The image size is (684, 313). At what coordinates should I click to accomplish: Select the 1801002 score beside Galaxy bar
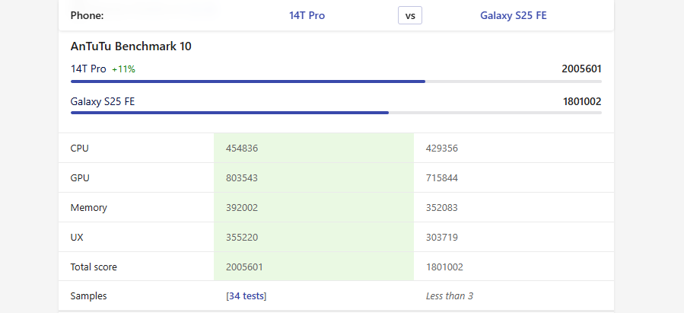(582, 102)
